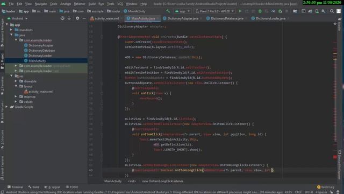Open the Pixel 2 Pie device dropdown
The width and height of the screenshot is (344, 194).
coord(215,11)
